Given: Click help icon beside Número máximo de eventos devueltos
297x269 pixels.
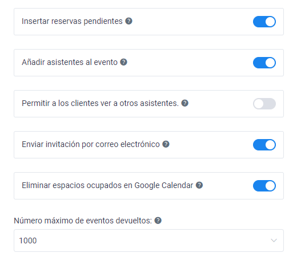Looking at the screenshot, I should (x=158, y=221).
